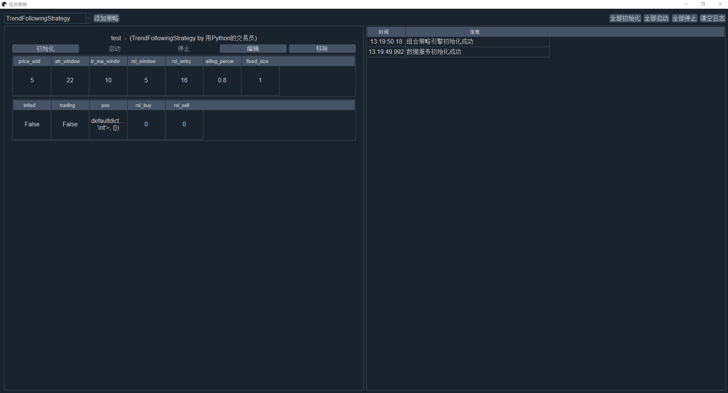Start the test strategy using 启动
Image resolution: width=728 pixels, height=393 pixels.
[114, 48]
